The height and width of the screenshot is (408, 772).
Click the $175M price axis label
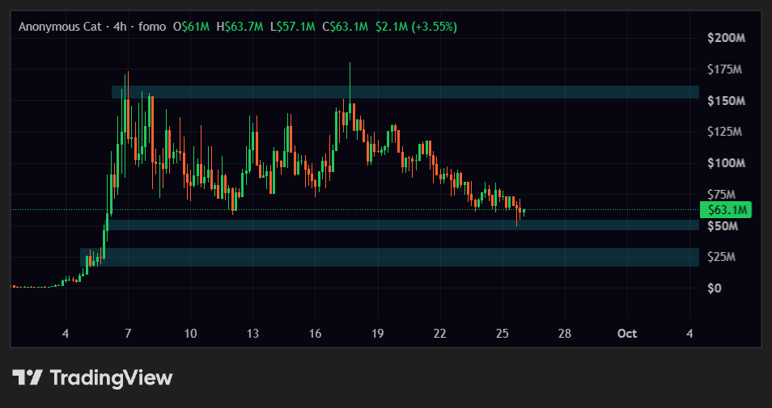point(725,69)
